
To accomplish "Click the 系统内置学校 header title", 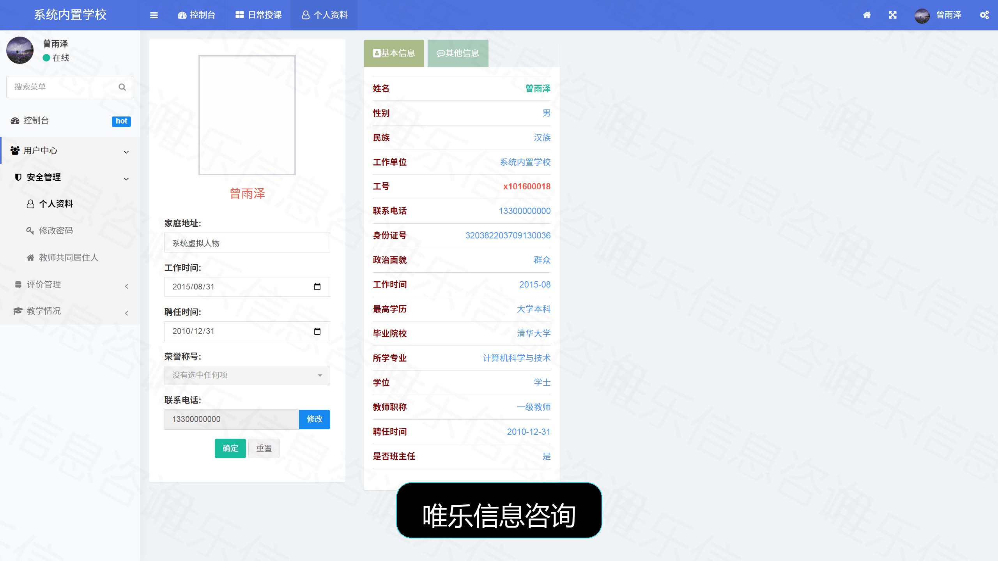I will click(x=70, y=15).
